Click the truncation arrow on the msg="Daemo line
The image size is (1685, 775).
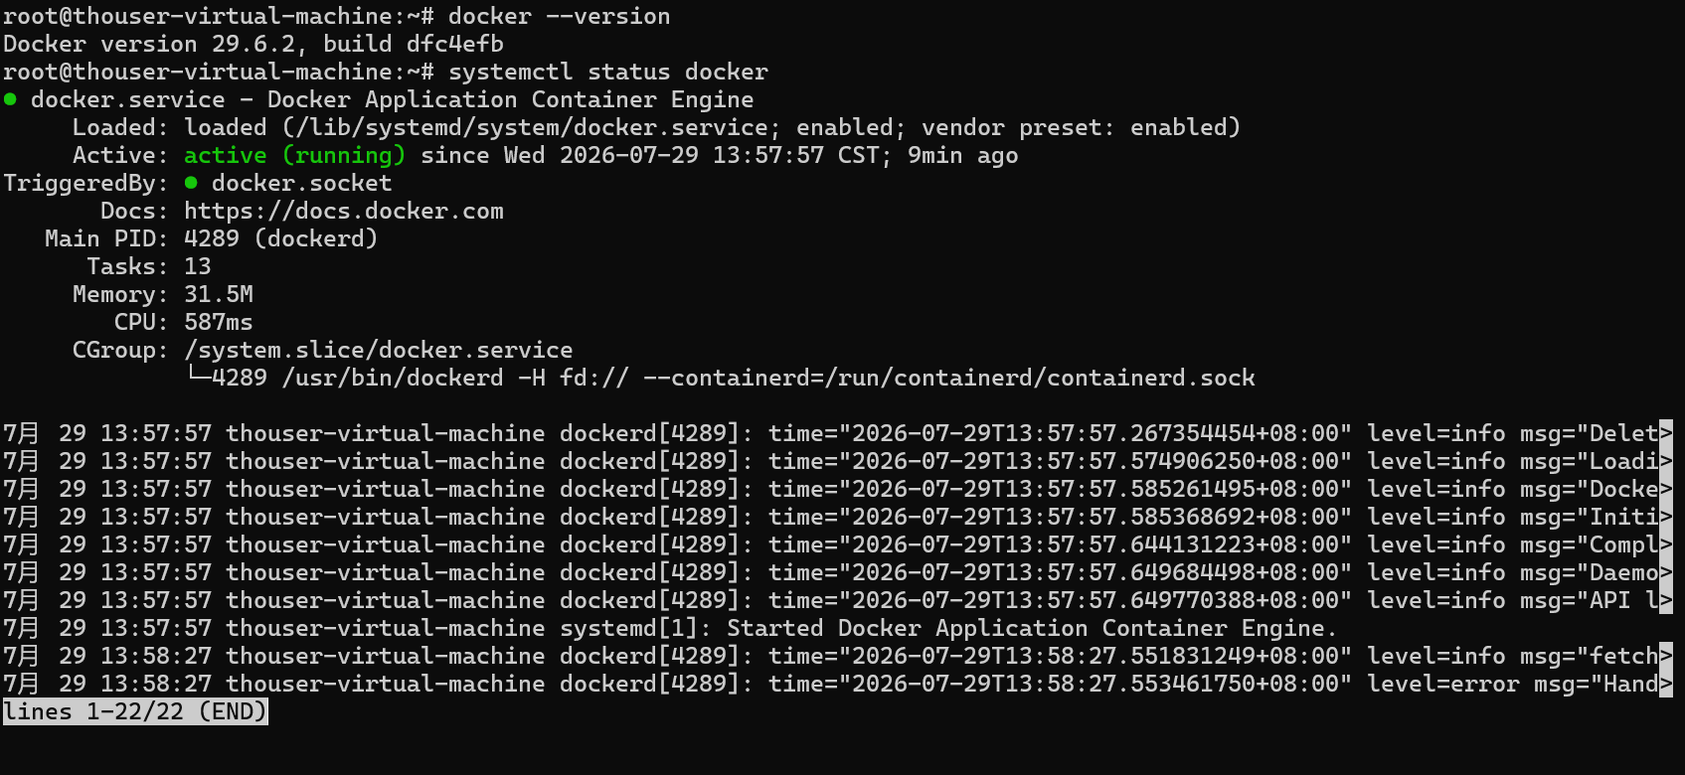(x=1666, y=572)
